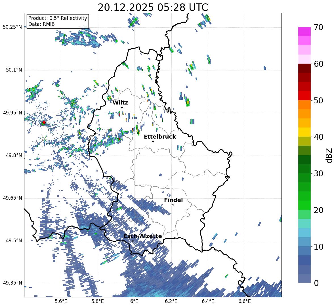Click the 49.65°N latitude label

12,198
